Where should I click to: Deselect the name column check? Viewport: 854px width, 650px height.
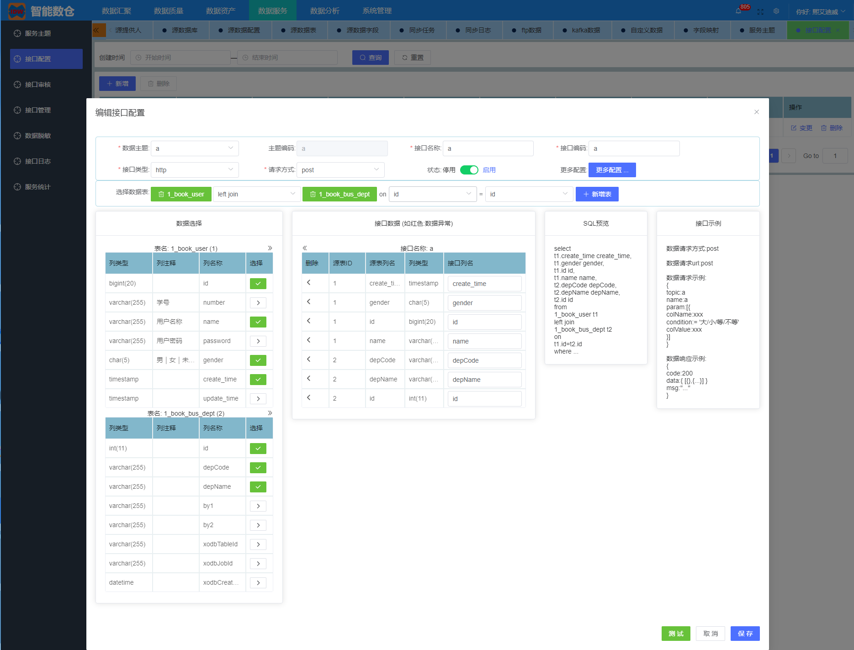click(258, 322)
